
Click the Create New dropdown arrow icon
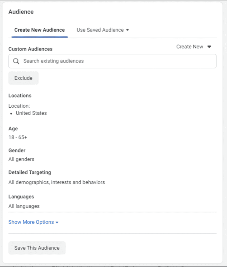point(209,47)
